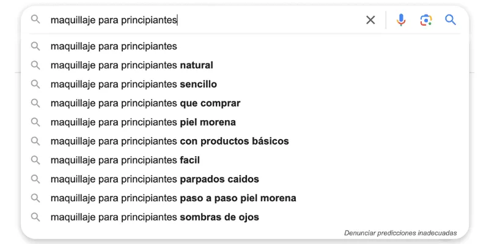The height and width of the screenshot is (244, 489).
Task: Pick the 'paso a paso piel morena' suggestion
Action: coord(173,198)
